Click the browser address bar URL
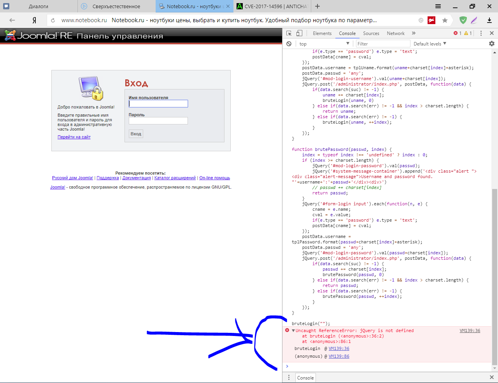Viewport: 498px width, 383px height. pos(84,20)
